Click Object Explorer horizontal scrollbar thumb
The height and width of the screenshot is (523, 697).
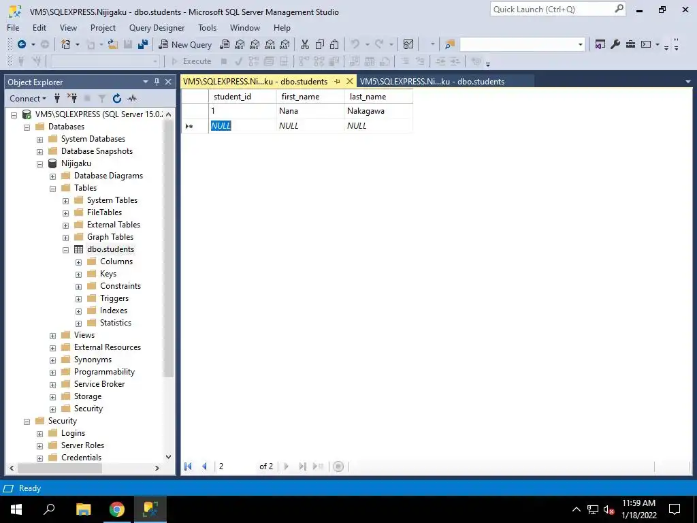click(x=60, y=468)
